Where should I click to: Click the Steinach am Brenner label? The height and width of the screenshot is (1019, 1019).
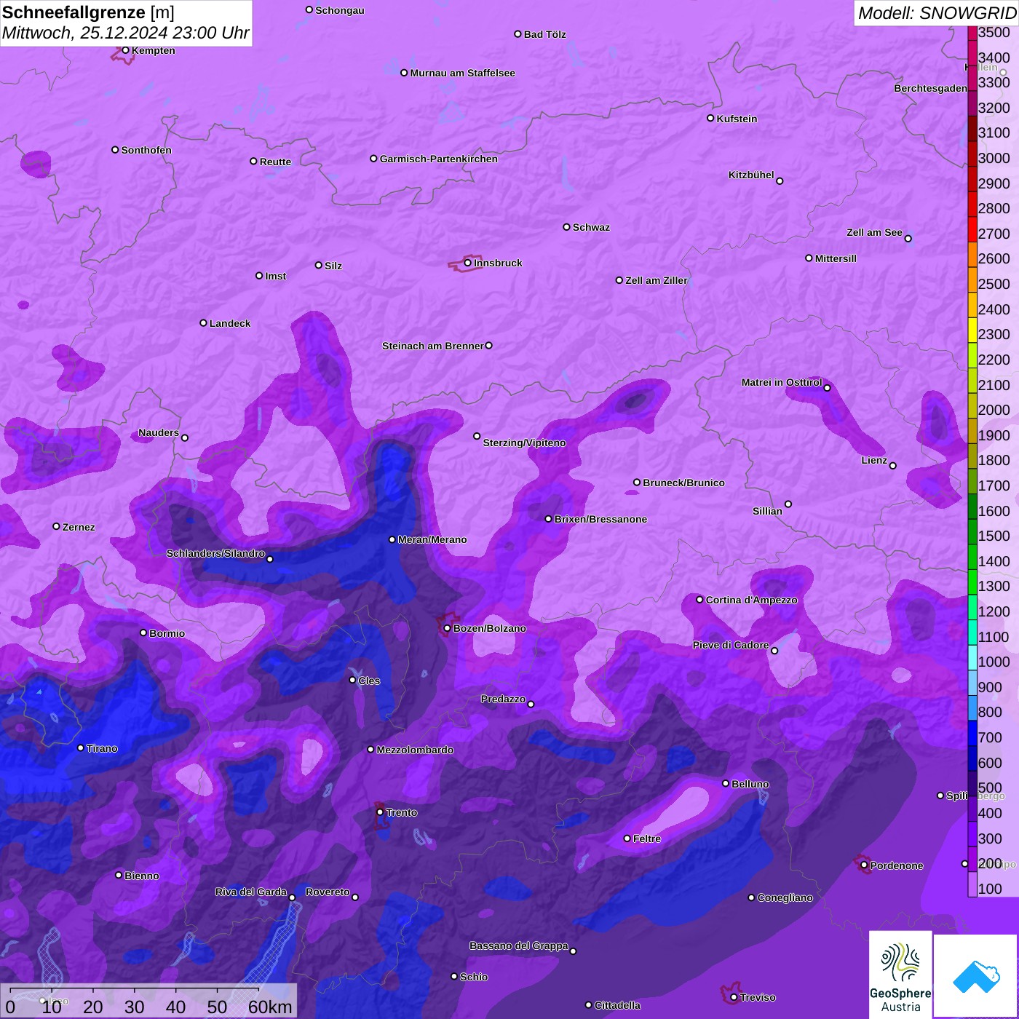(432, 346)
